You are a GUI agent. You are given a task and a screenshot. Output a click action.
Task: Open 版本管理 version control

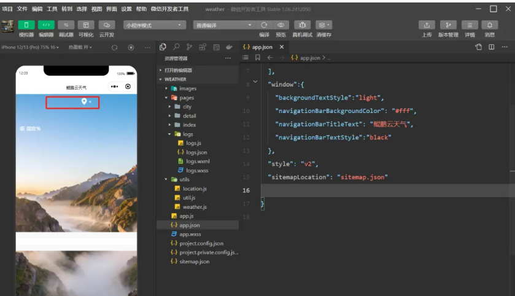448,25
